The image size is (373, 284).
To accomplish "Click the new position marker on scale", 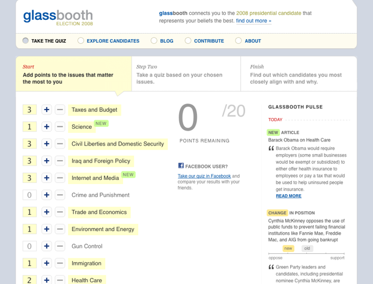I will 288,248.
